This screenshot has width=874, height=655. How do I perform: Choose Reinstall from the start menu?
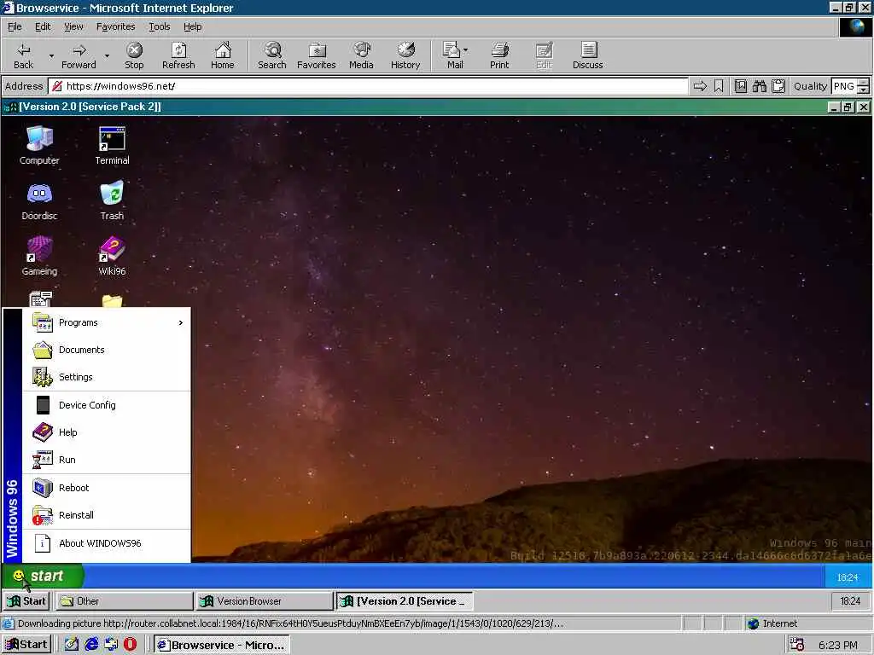107,514
